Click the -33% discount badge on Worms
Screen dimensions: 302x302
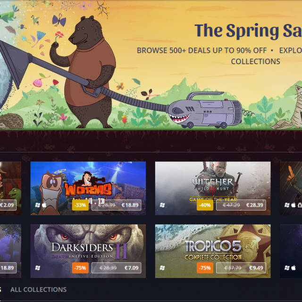pyautogui.click(x=80, y=205)
